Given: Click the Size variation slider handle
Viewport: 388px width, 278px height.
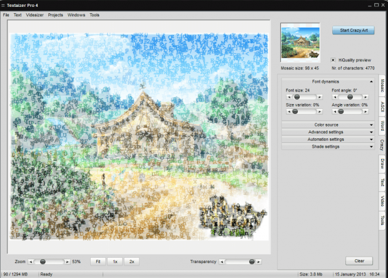Looking at the screenshot, I should [295, 111].
